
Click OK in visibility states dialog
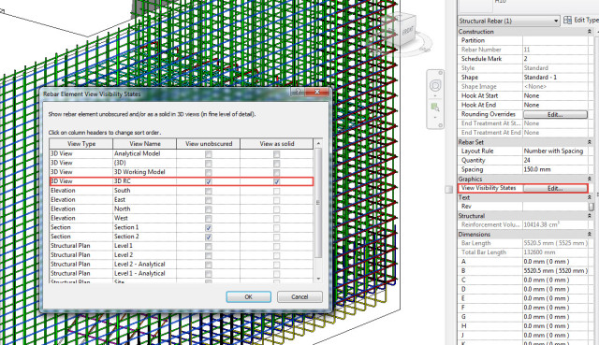click(x=249, y=297)
